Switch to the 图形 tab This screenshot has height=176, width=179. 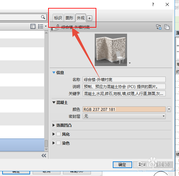69,18
